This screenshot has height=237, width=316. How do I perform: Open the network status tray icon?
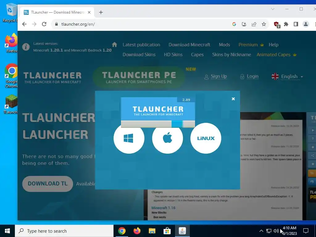269,231
